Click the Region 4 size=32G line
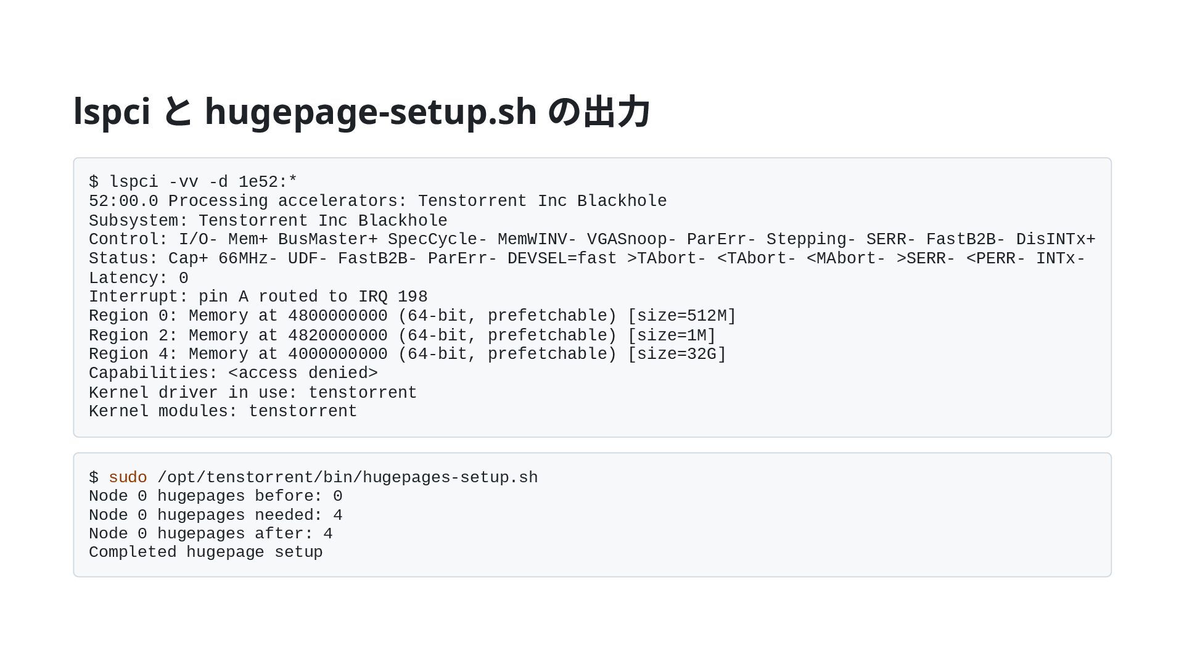1184x666 pixels. [x=407, y=354]
